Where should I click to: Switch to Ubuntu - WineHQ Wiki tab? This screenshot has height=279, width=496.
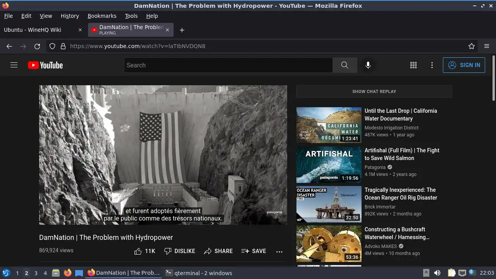[x=43, y=30]
